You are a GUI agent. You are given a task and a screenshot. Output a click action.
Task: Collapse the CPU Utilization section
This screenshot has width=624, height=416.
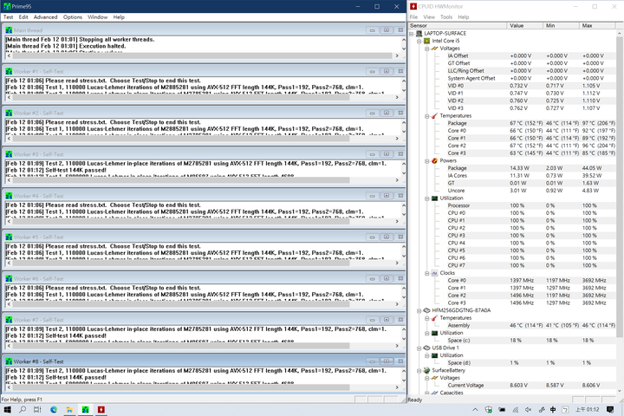pyautogui.click(x=426, y=198)
